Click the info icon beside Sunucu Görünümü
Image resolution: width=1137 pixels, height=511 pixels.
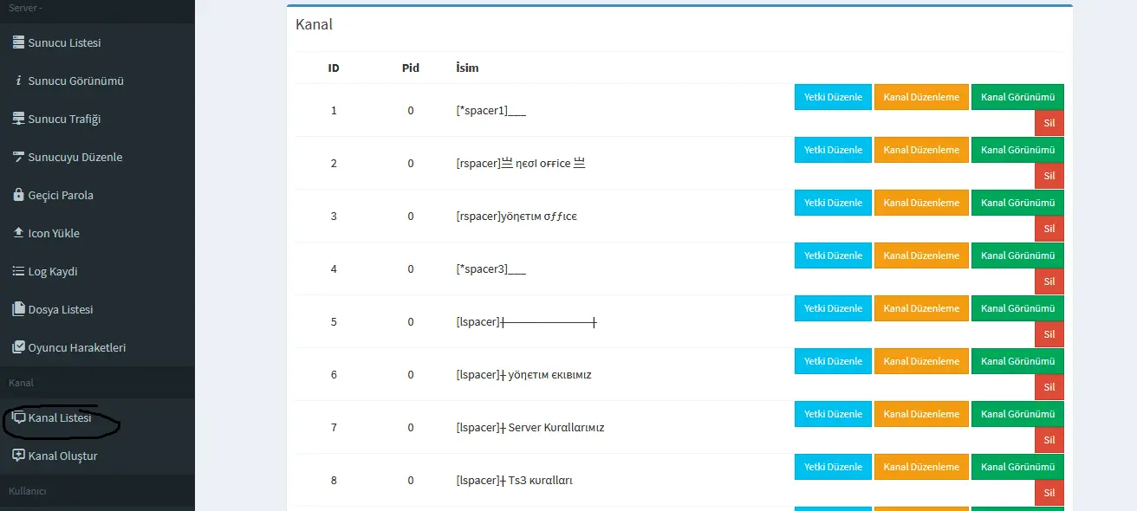pyautogui.click(x=18, y=81)
